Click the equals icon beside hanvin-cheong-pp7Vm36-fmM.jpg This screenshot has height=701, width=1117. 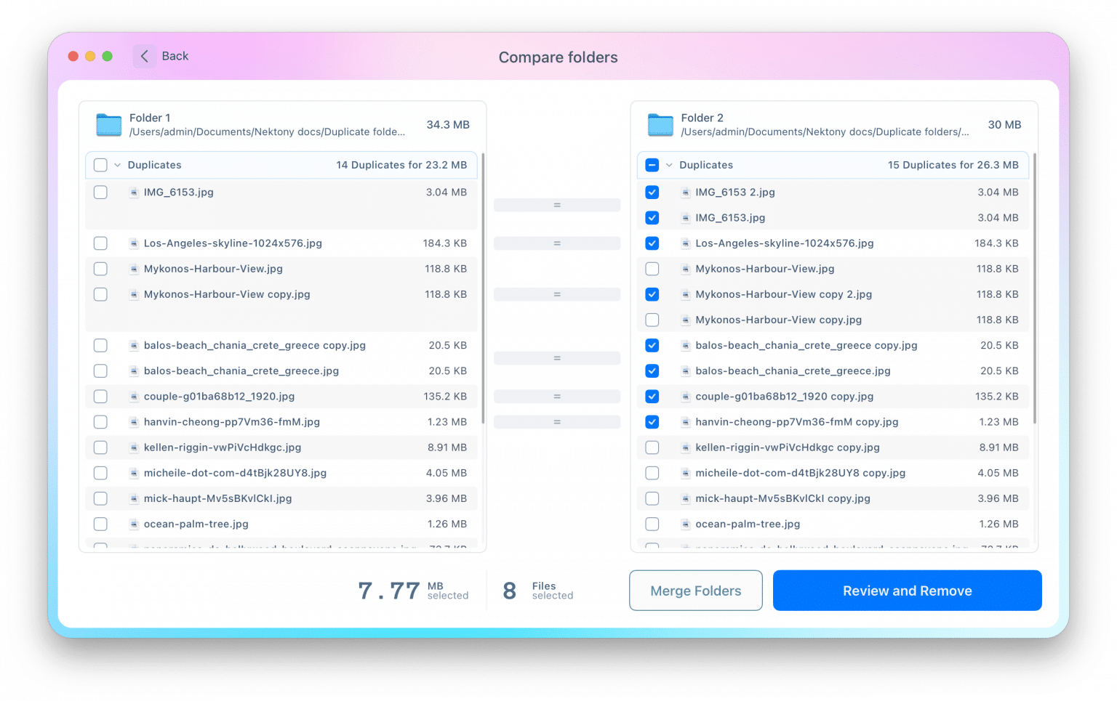pos(556,421)
